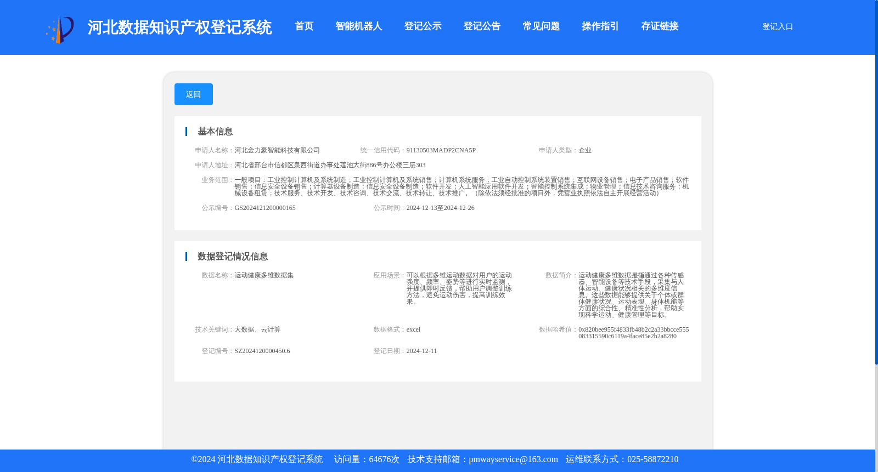The width and height of the screenshot is (878, 472).
Task: Select keywords 大数据、云计算
Action: (257, 329)
